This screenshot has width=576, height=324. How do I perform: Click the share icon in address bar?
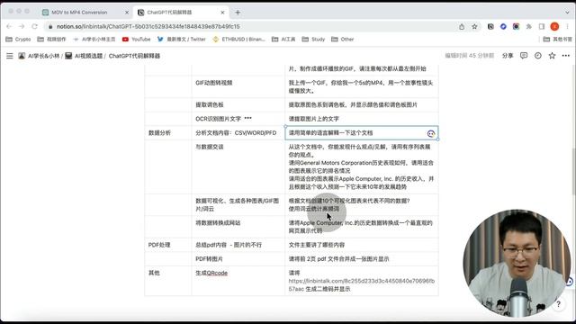[462, 26]
